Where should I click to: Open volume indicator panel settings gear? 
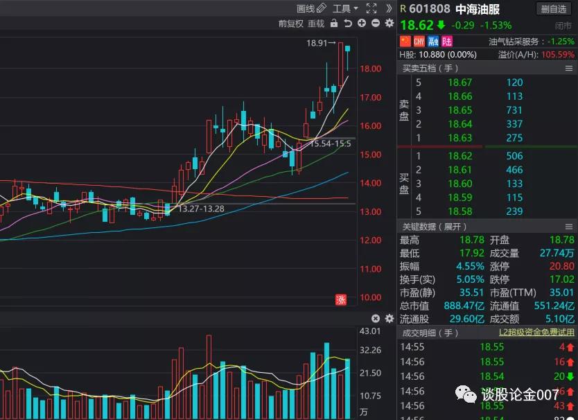[x=389, y=319]
